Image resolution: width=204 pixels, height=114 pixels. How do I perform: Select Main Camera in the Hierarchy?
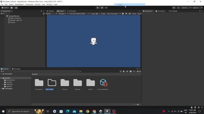coord(15,18)
